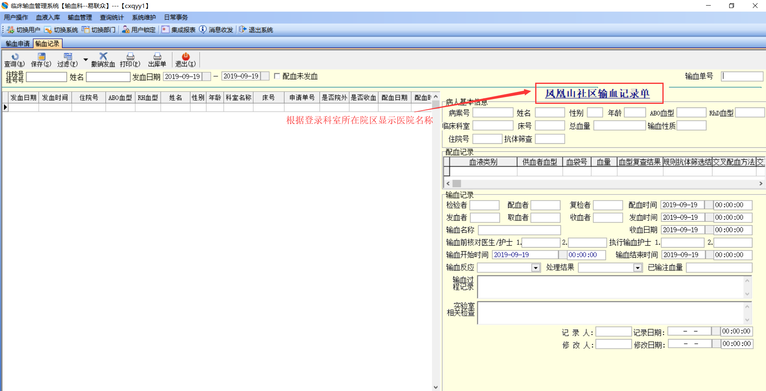766x391 pixels.
Task: Click the 保存(S) save icon
Action: click(41, 57)
